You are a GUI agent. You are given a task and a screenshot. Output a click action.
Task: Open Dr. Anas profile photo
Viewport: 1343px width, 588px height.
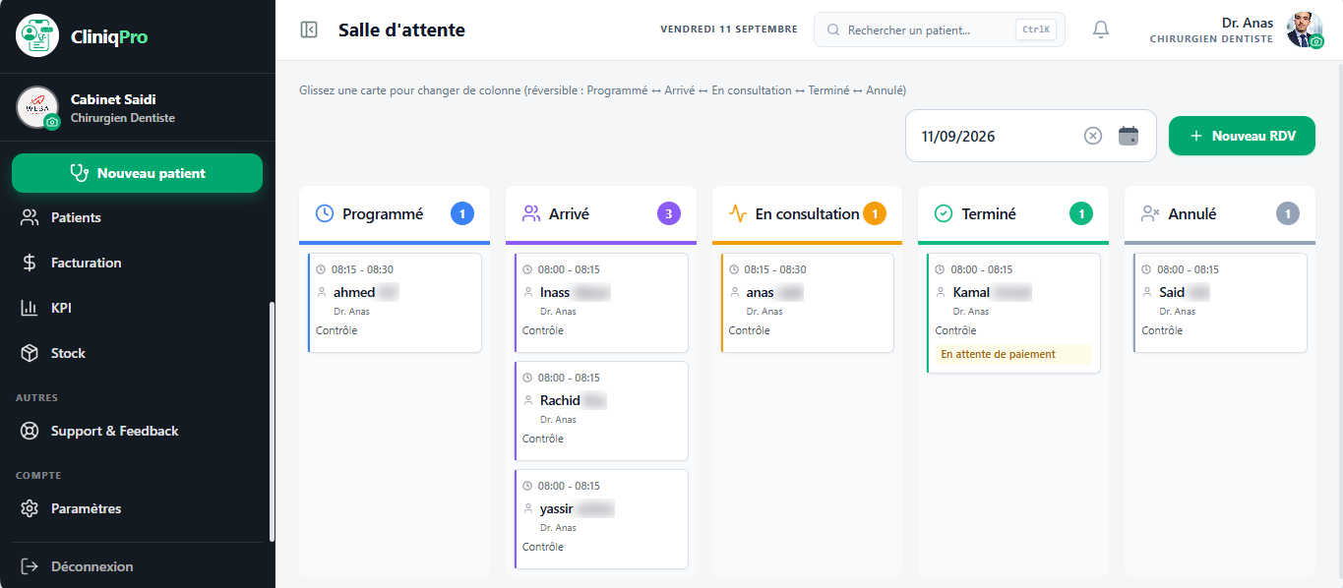coord(1305,29)
